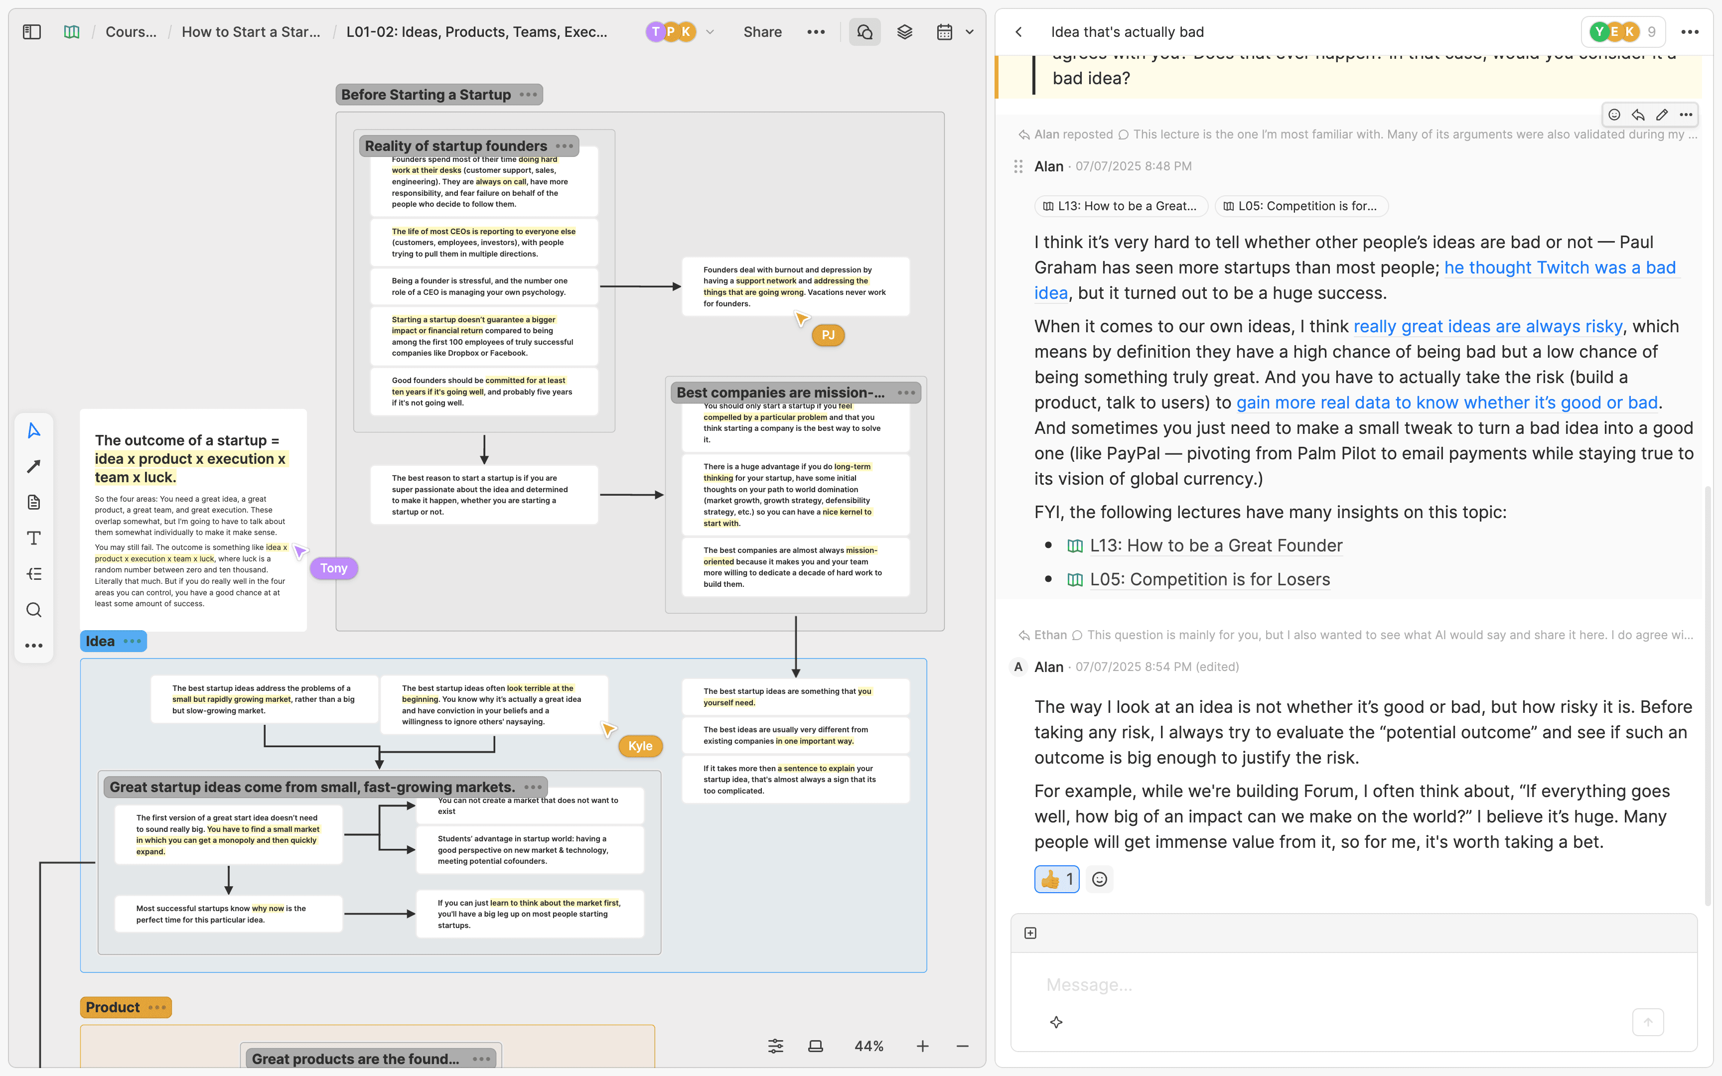The width and height of the screenshot is (1722, 1076).
Task: Click the edit pencil on Alan's comment
Action: coord(1662,115)
